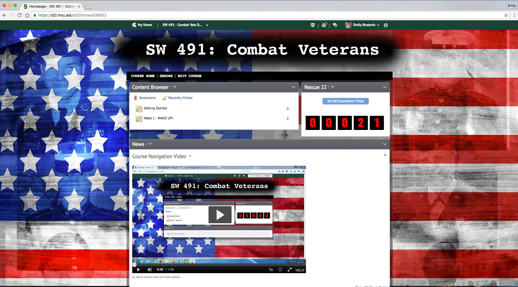Image resolution: width=518 pixels, height=287 pixels.
Task: Open the Grades nav item
Action: (166, 76)
